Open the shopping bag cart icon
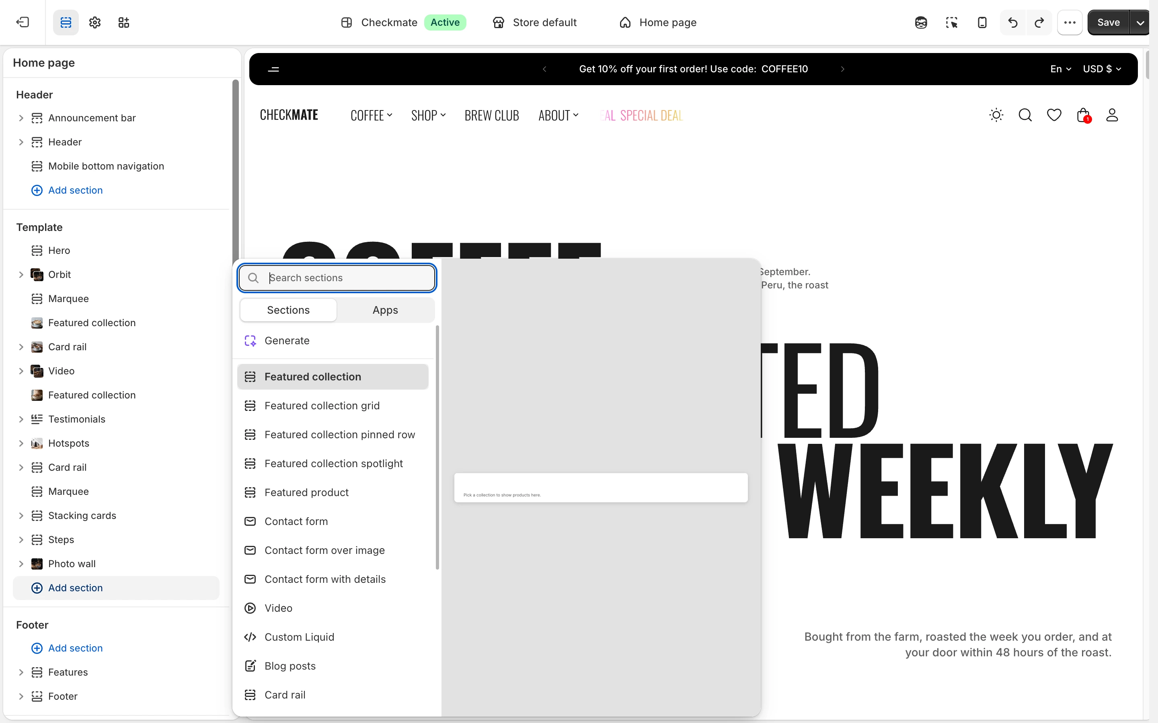 pos(1083,115)
